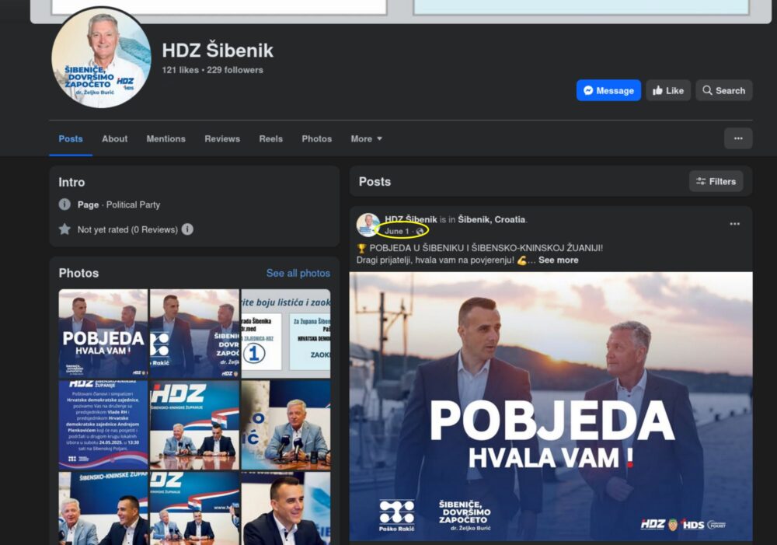777x545 pixels.
Task: Click the info icon beside Page Political Party
Action: click(x=63, y=204)
